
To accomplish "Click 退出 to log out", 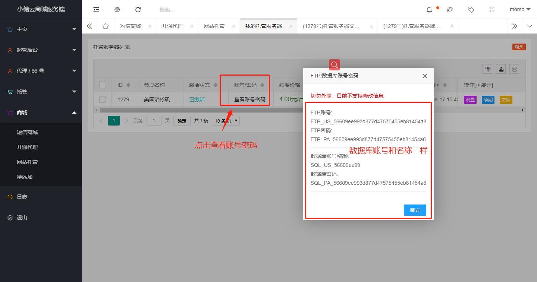I will point(41,218).
